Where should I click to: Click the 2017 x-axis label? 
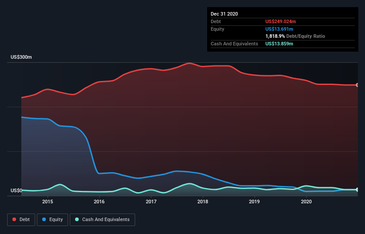pos(151,202)
